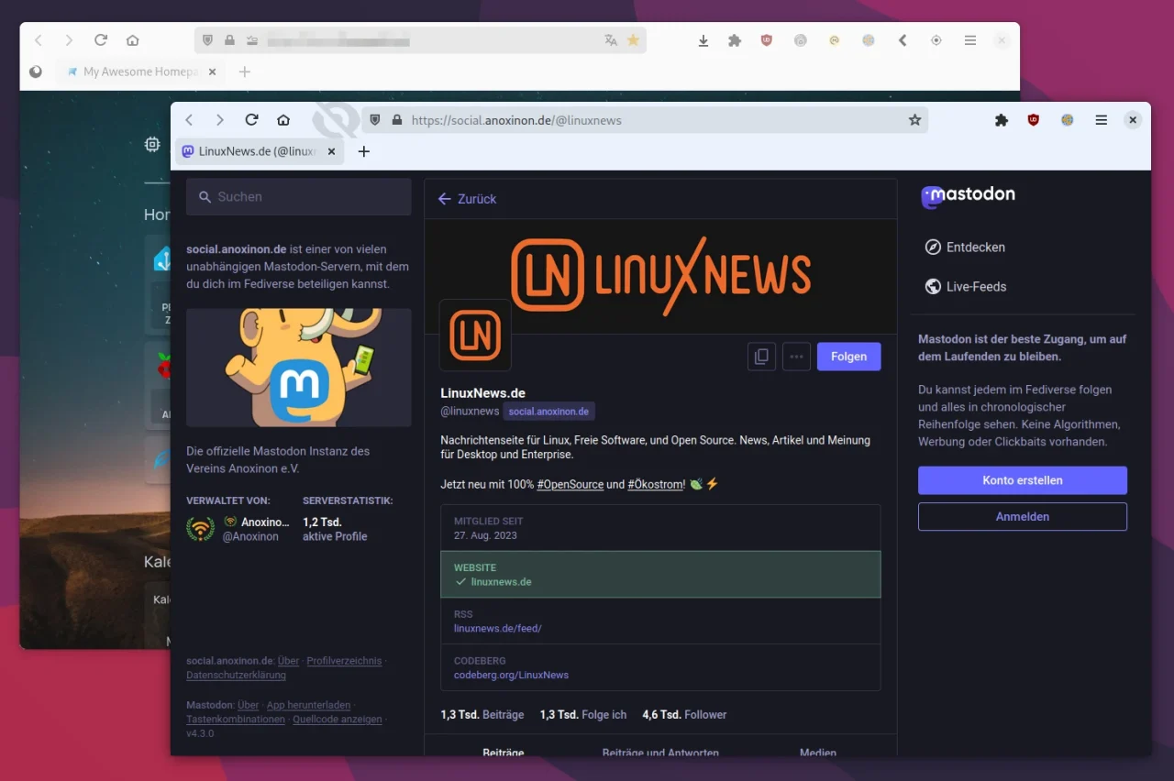Click the Firefox View icon in back window

[x=36, y=71]
